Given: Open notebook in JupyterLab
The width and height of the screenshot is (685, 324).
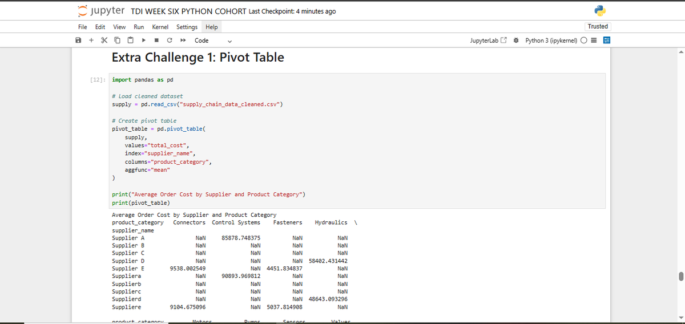Looking at the screenshot, I should [487, 40].
